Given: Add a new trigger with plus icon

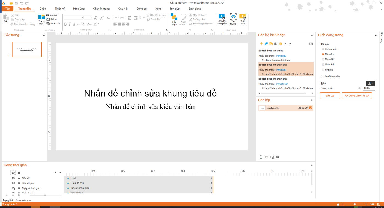Looking at the screenshot, I should pos(262,44).
